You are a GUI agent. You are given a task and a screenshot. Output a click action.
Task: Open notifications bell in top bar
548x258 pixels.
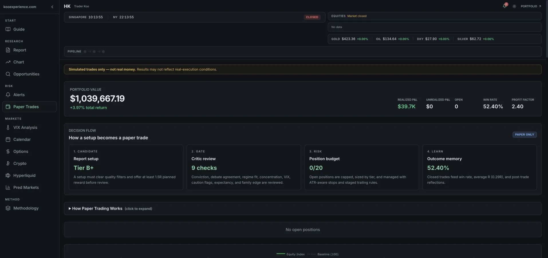point(504,6)
